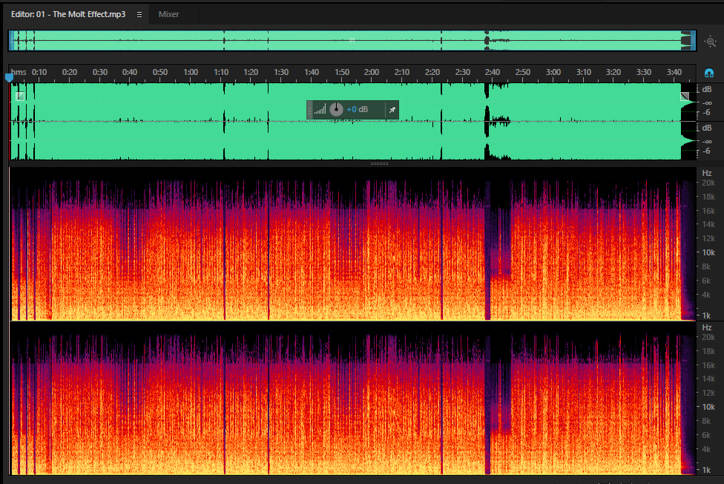Click the 16k label on the lower spectral scale
This screenshot has width=724, height=484.
[708, 365]
